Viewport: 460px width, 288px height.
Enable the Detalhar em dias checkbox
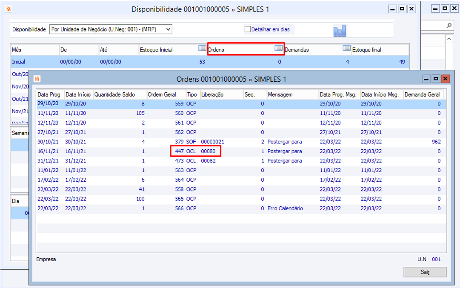248,29
